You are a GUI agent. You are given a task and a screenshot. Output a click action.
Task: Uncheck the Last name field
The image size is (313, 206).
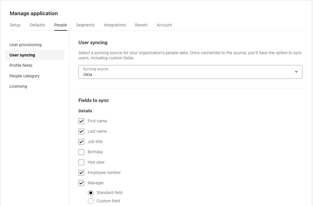pos(81,131)
